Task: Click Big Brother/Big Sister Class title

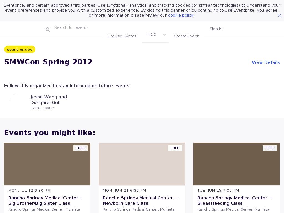Action: (x=45, y=201)
